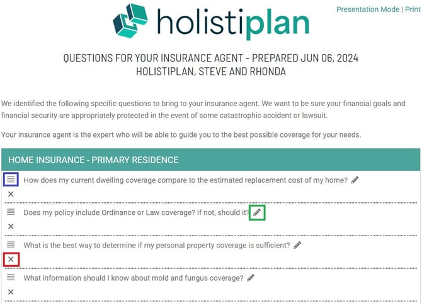Screen dimensions: 422x304
Task: Click drag handle for Ordinance or Law question
Action: [11, 212]
